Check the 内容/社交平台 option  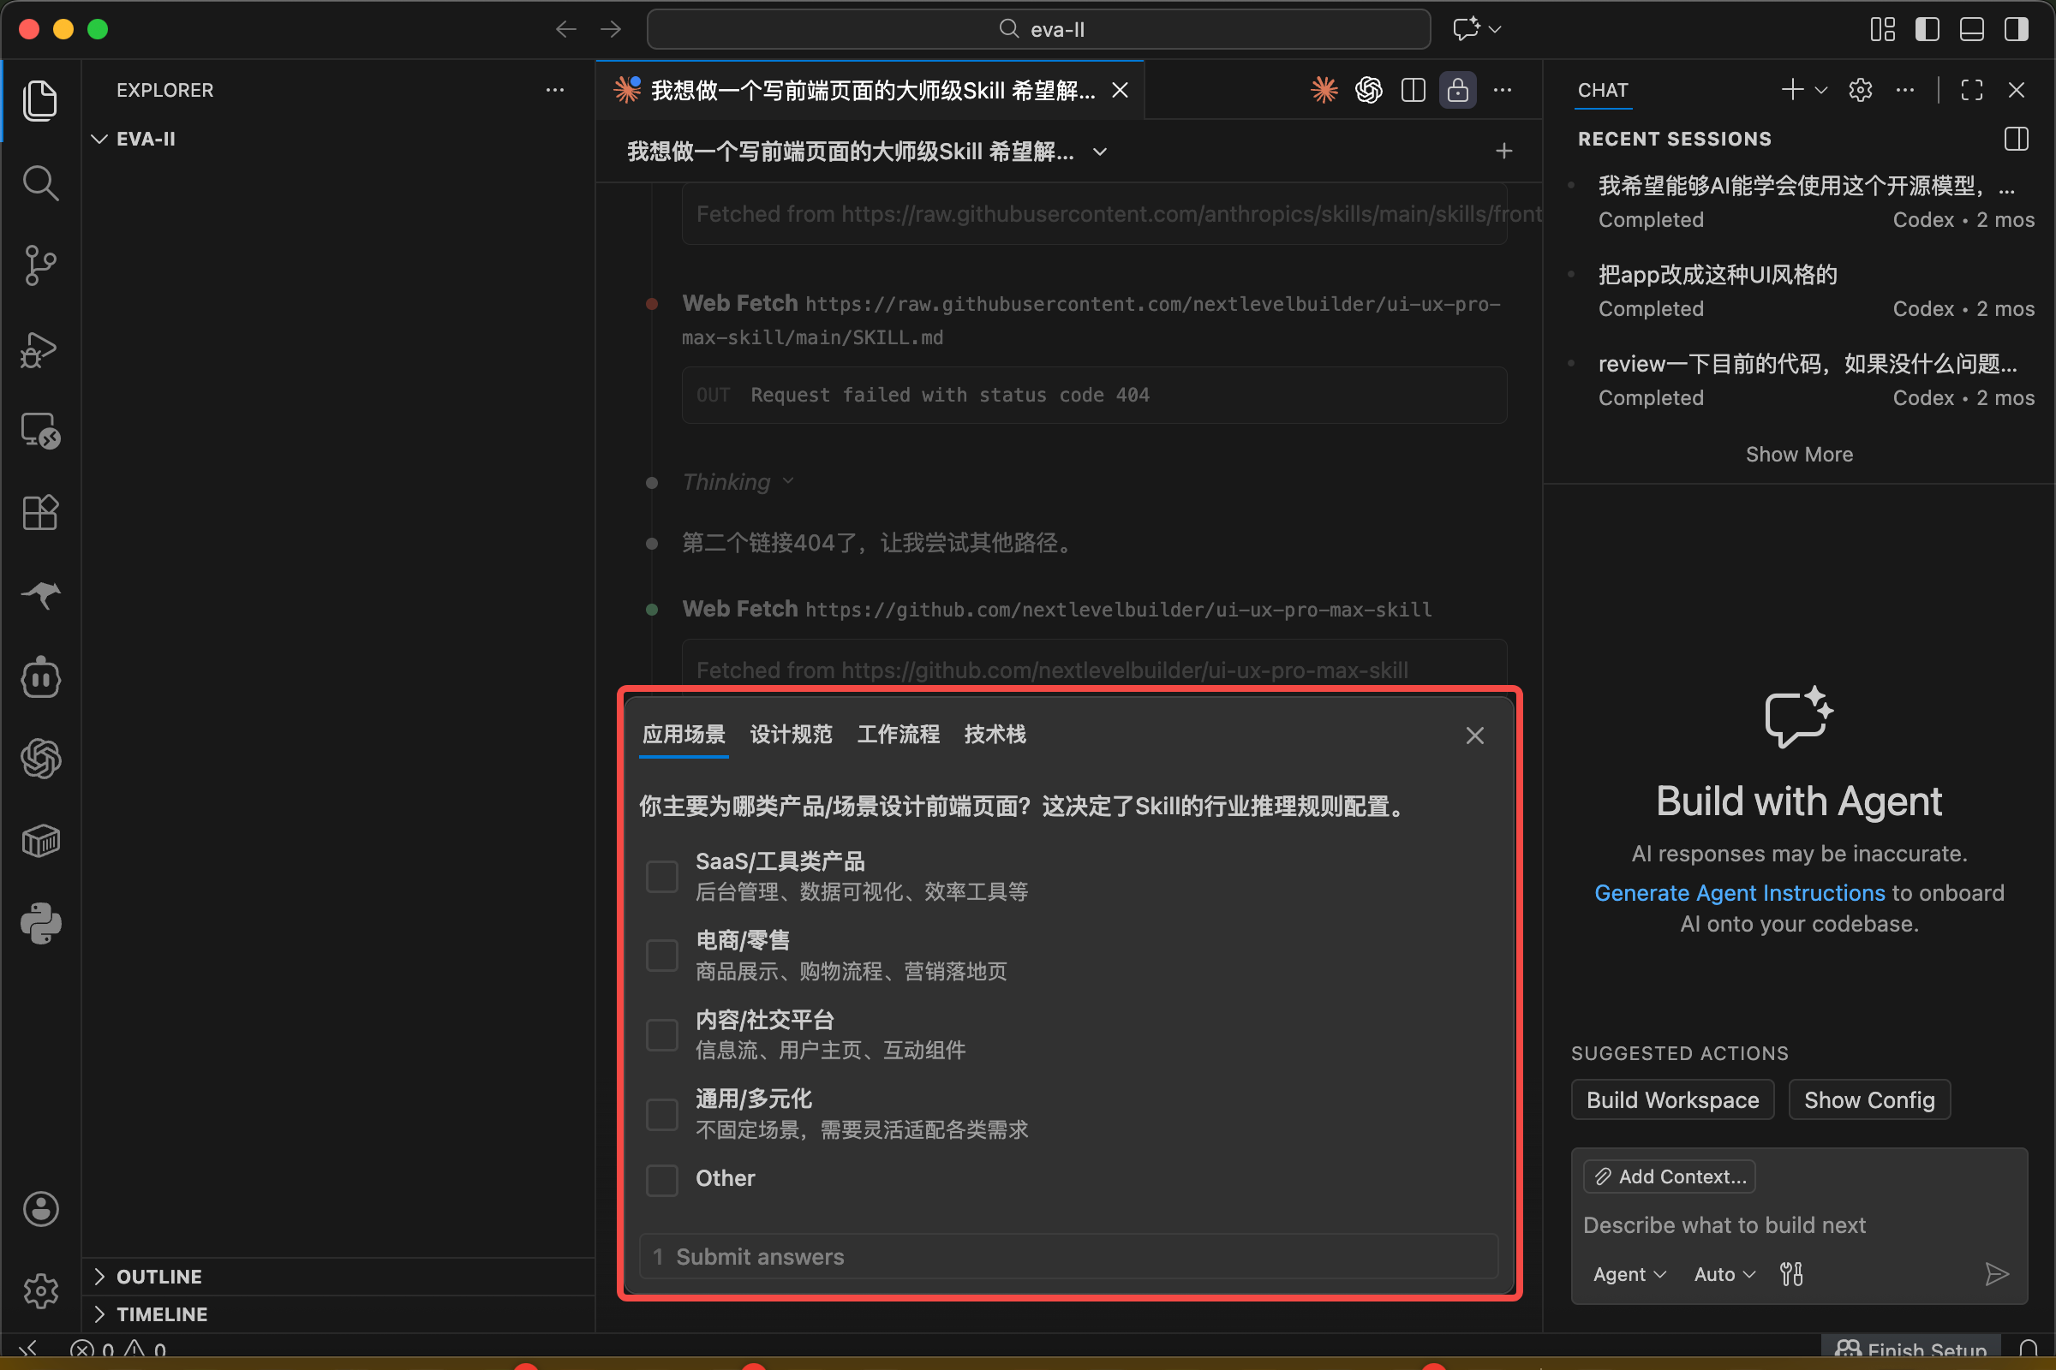point(661,1034)
